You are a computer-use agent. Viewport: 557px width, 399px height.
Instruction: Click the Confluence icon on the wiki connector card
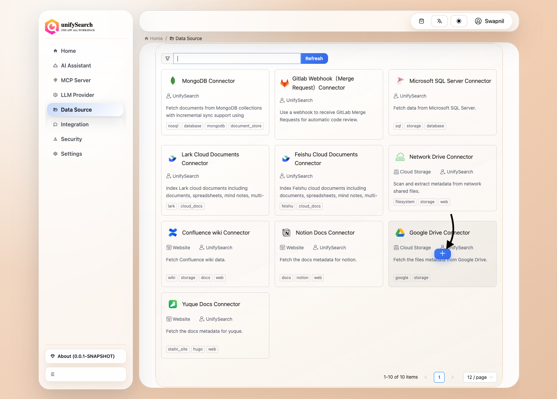(x=173, y=233)
